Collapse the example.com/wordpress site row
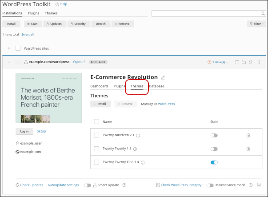Screen dimensions: 268x197 pos(9,62)
